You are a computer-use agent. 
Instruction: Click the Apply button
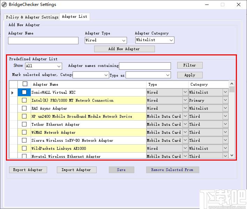tap(190, 75)
